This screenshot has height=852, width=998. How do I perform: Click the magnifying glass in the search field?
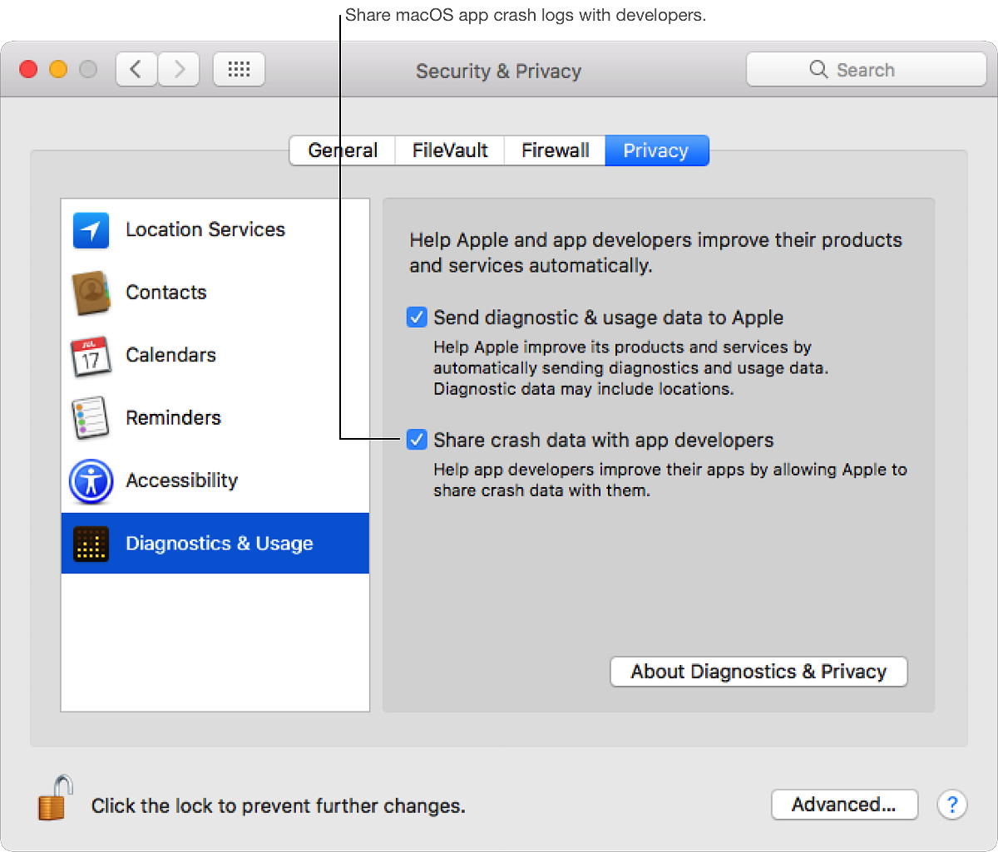click(818, 69)
